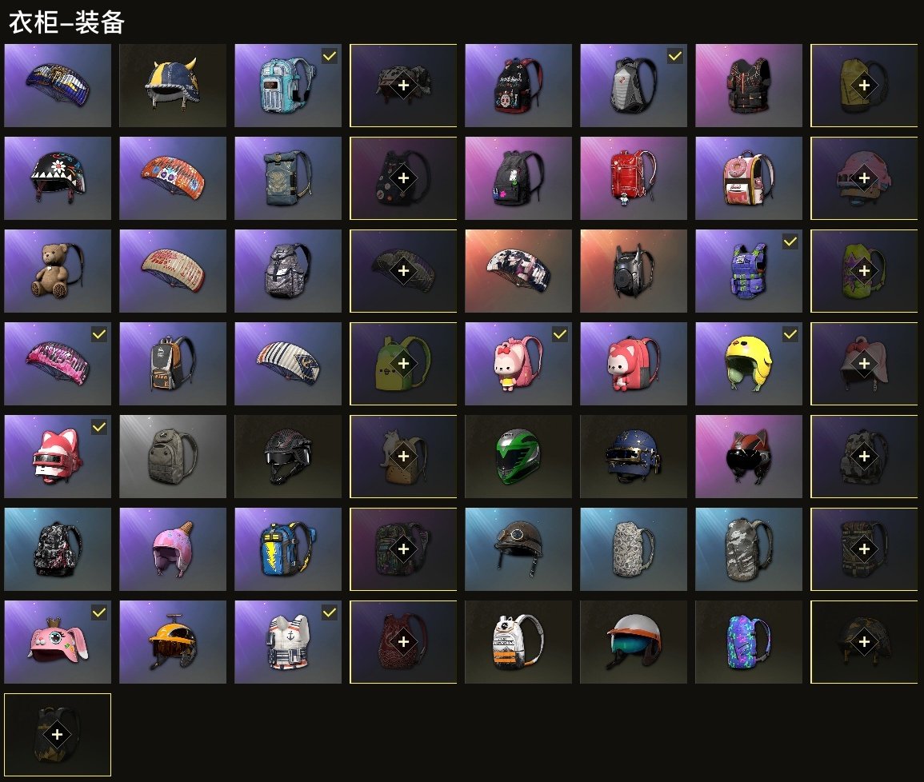924x782 pixels.
Task: Select the orange propeller helmet
Action: click(173, 642)
